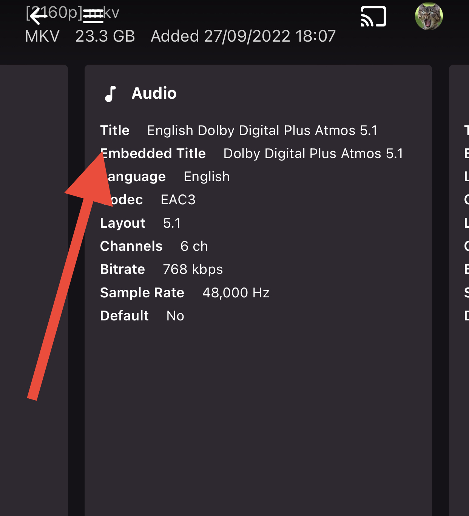Tap the Language value English
Viewport: 469px width, 516px height.
207,177
